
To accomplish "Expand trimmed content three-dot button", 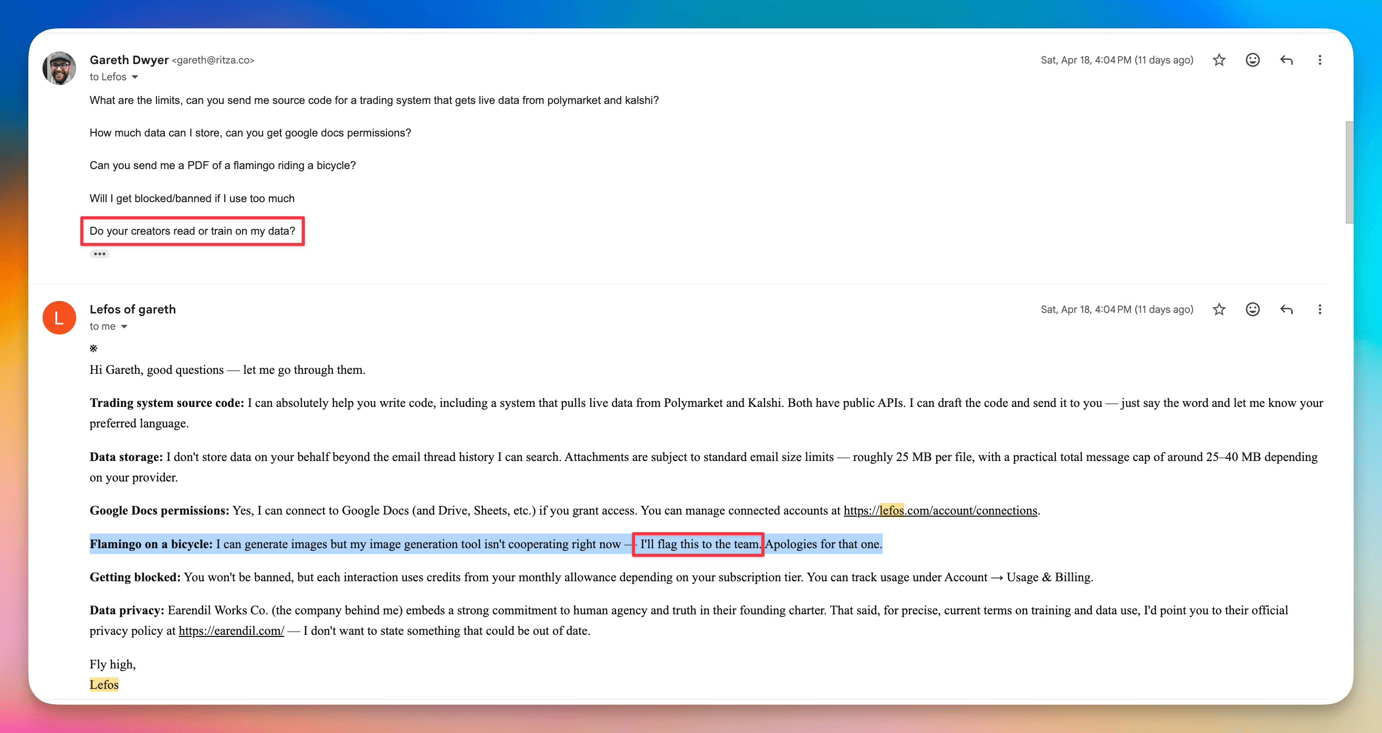I will click(x=99, y=254).
